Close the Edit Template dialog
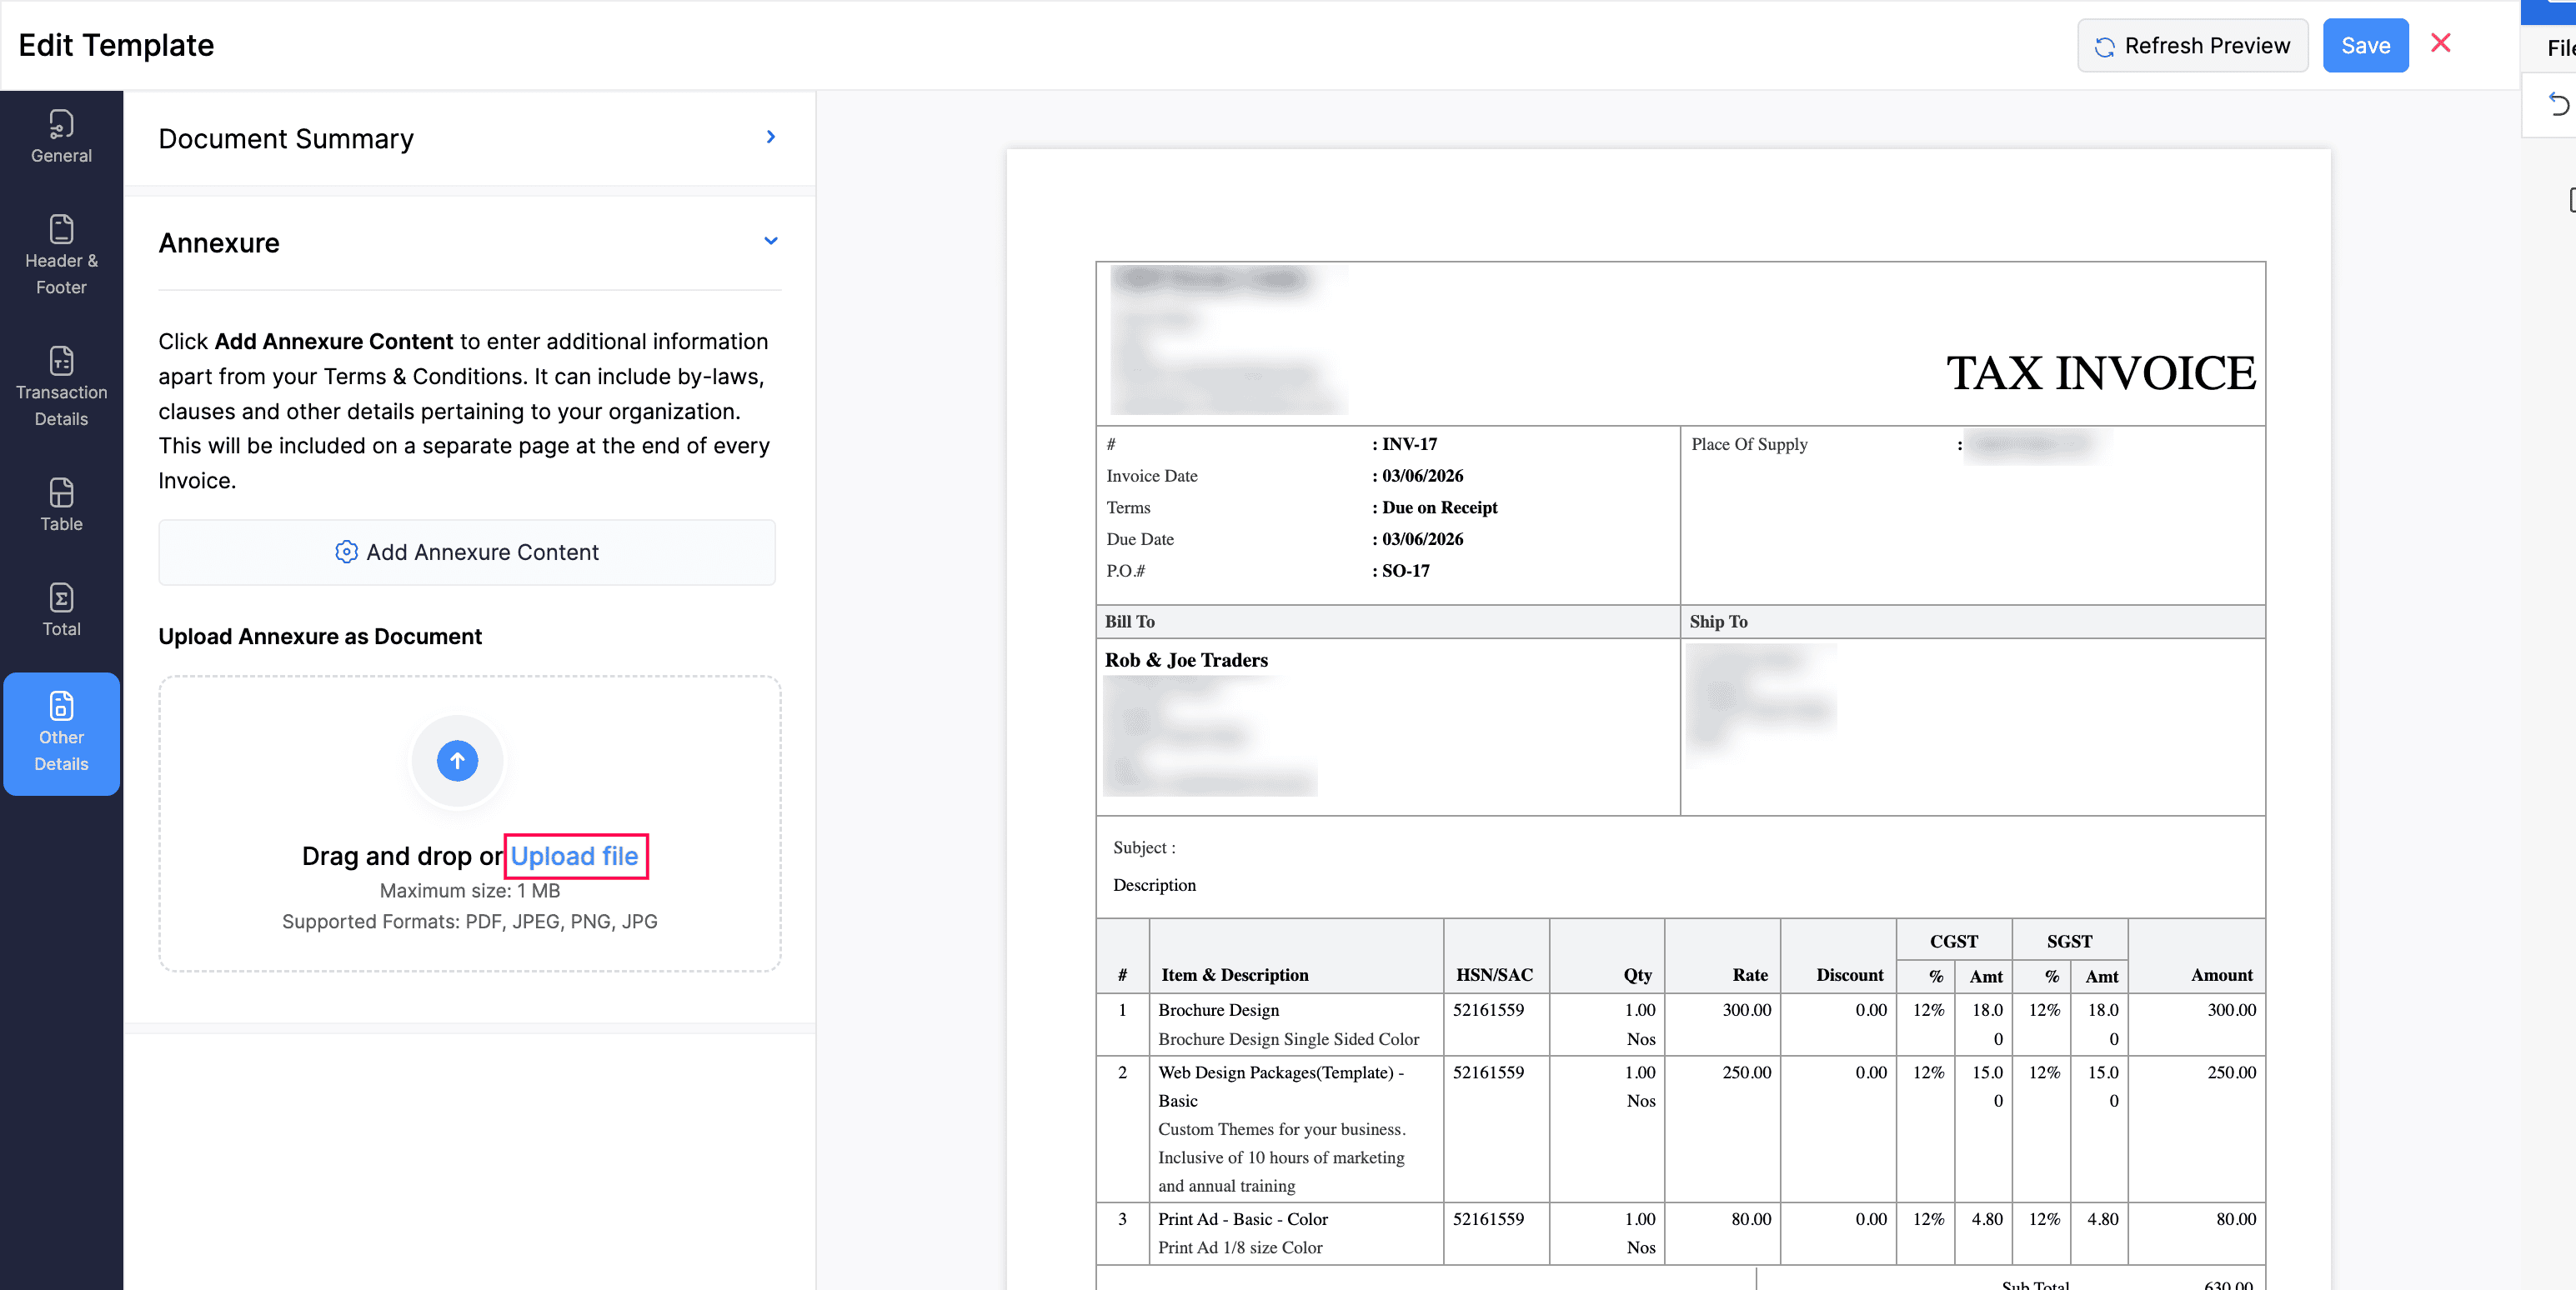 [x=2440, y=44]
